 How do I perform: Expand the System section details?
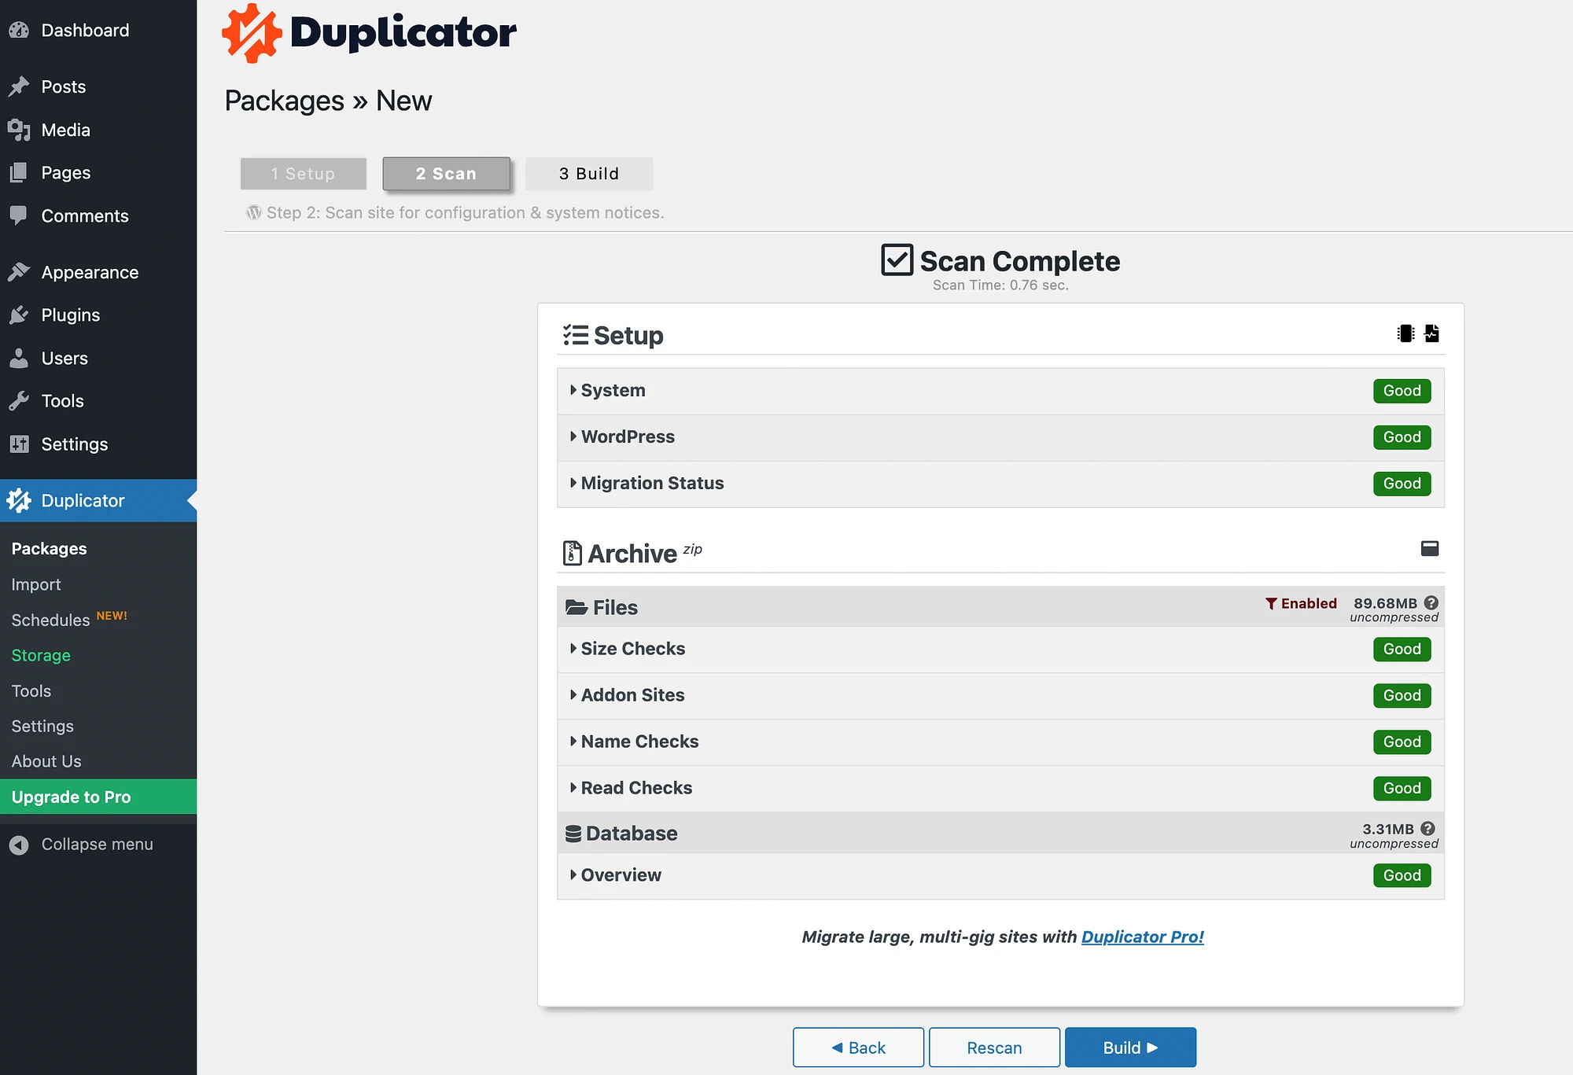613,390
